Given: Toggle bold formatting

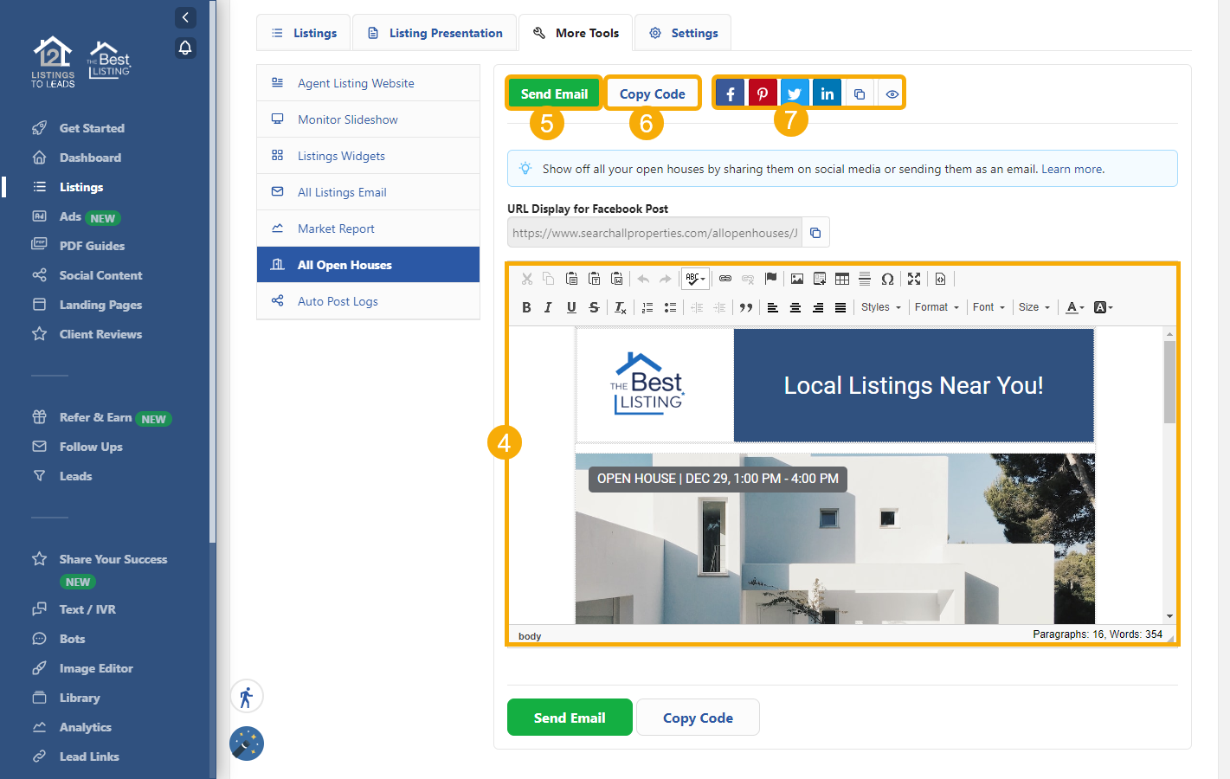Looking at the screenshot, I should click(x=526, y=307).
